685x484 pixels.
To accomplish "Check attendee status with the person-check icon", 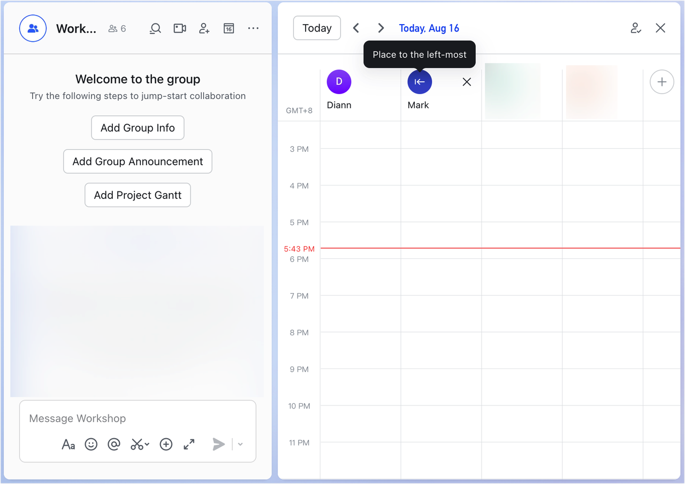I will [636, 28].
